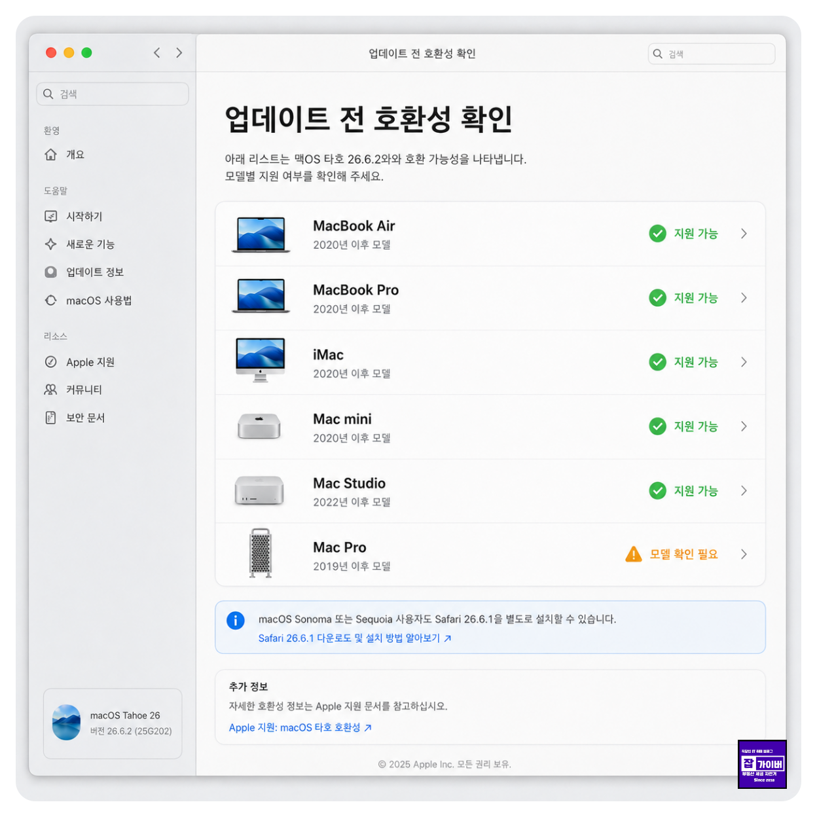Click the Mac Studio device thumbnail

259,490
